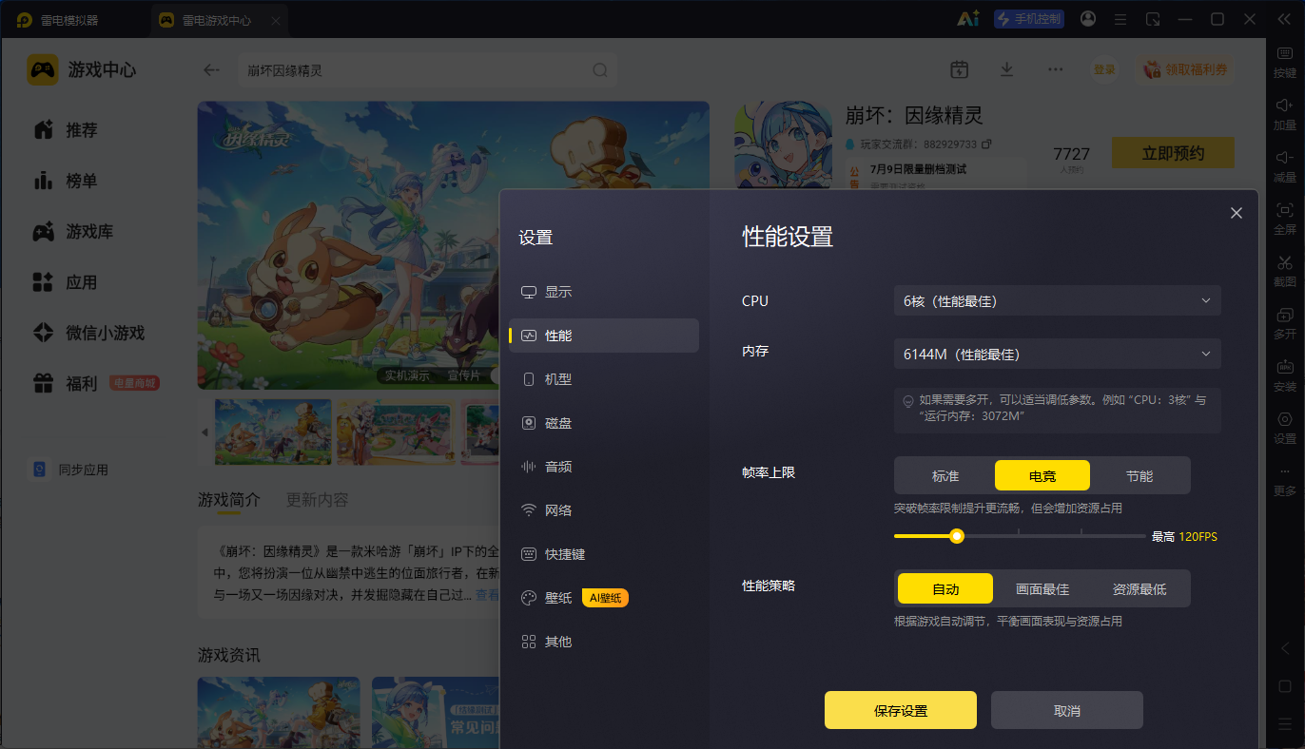Click 登录 login button
Screen dimensions: 1305x749
pos(1104,69)
